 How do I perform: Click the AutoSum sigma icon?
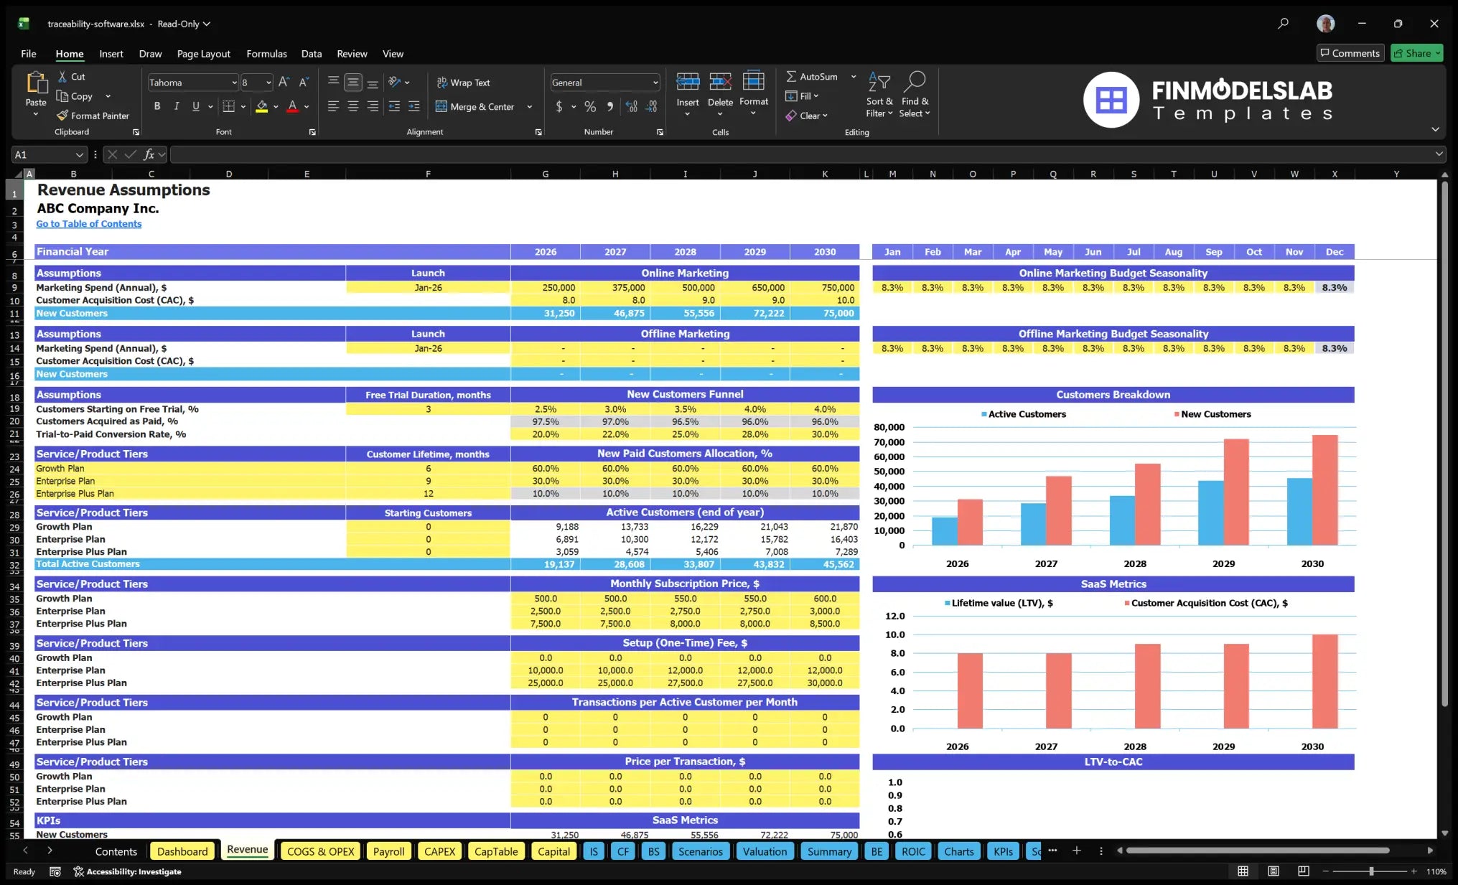point(790,76)
